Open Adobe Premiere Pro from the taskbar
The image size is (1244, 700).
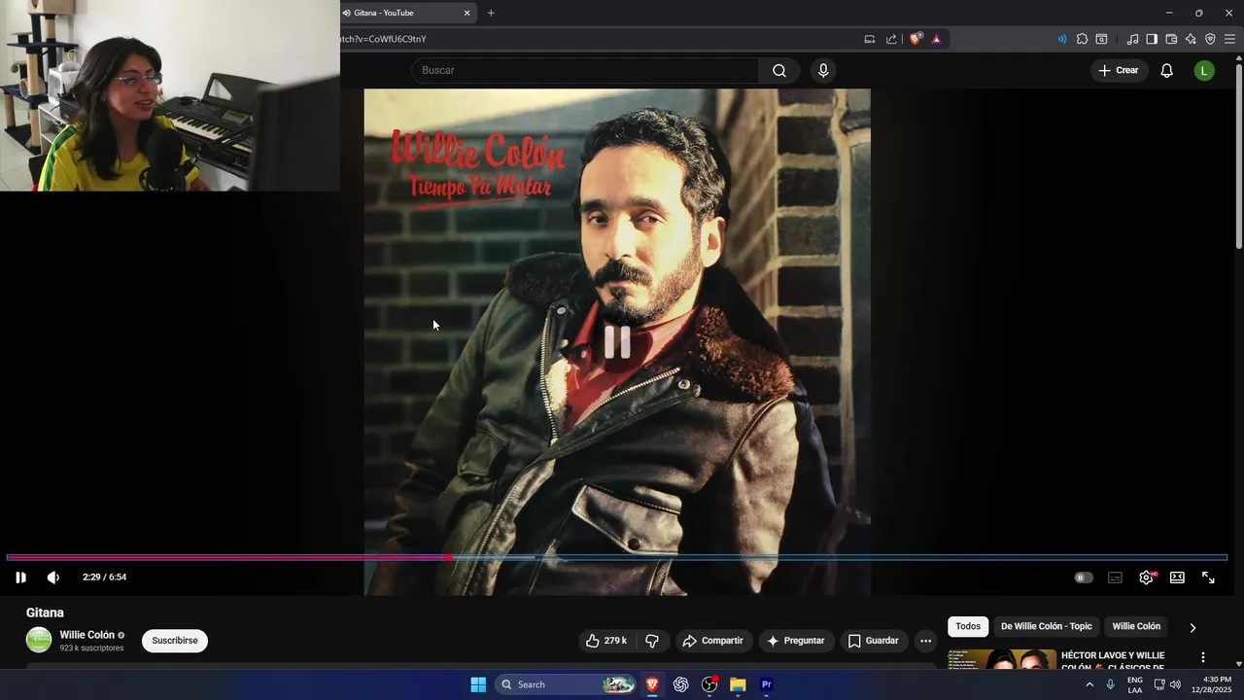(x=766, y=684)
